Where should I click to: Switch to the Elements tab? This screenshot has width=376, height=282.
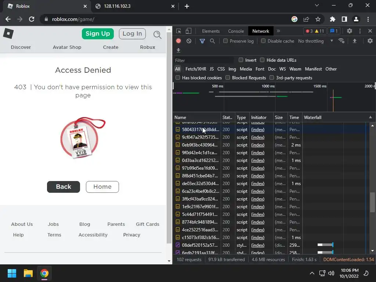[211, 31]
